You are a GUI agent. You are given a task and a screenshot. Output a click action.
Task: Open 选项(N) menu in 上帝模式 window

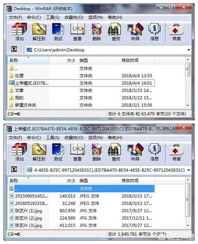[x=95, y=138]
